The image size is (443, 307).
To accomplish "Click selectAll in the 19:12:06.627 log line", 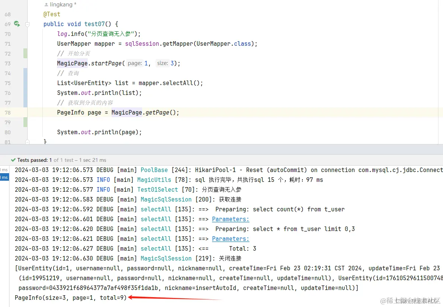I will pos(156,249).
